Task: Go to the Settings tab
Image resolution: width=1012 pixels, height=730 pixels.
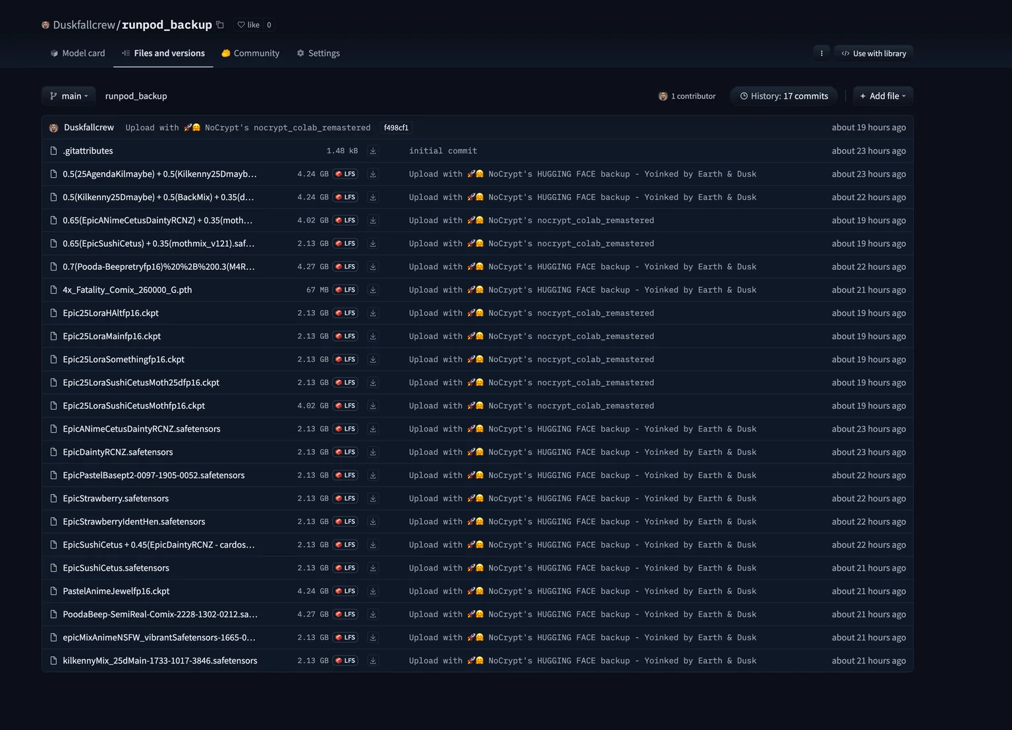Action: pos(318,53)
